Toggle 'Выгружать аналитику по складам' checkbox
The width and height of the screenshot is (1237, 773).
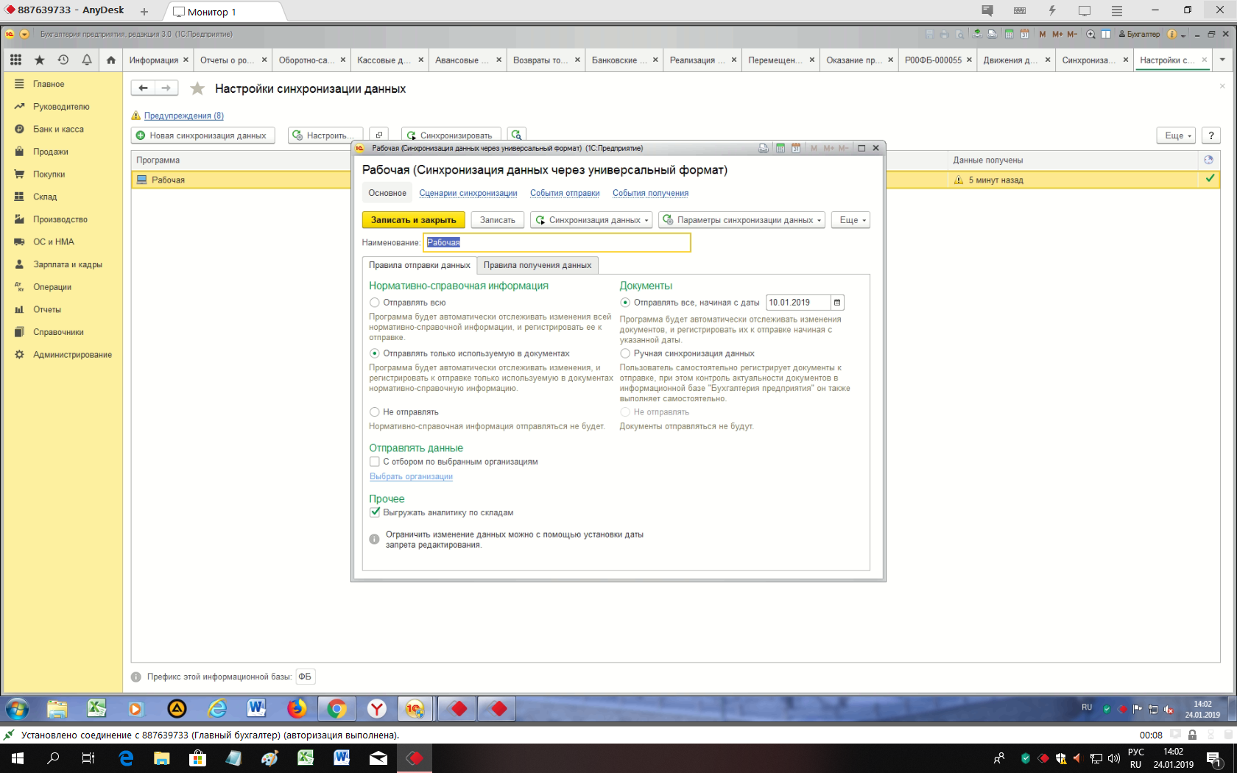click(375, 512)
